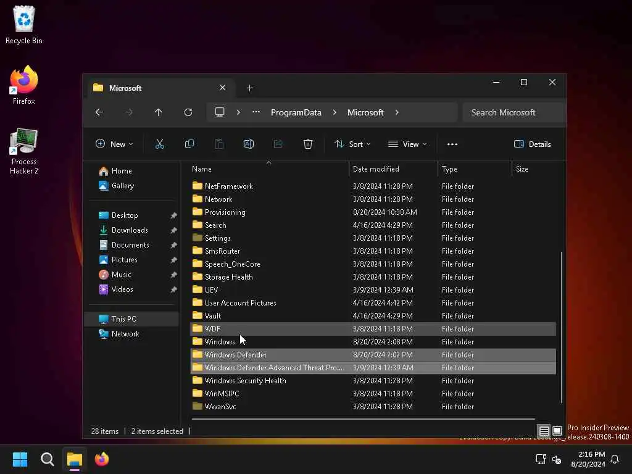Sort by the Type column header
The width and height of the screenshot is (632, 474).
coord(475,169)
